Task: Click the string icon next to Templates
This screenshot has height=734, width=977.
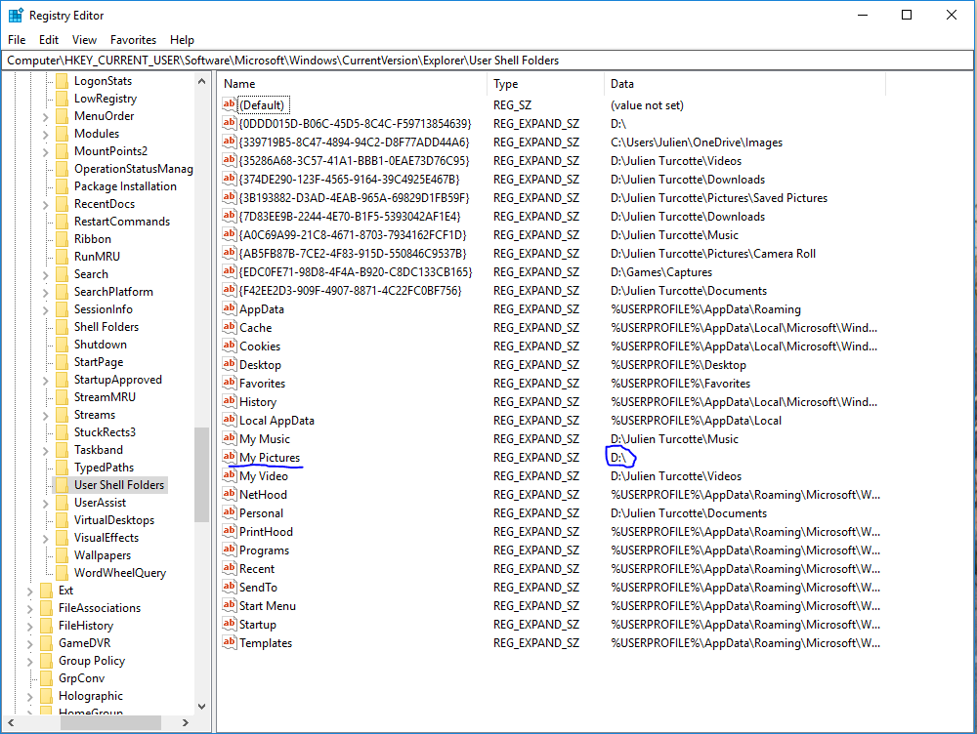Action: click(230, 642)
